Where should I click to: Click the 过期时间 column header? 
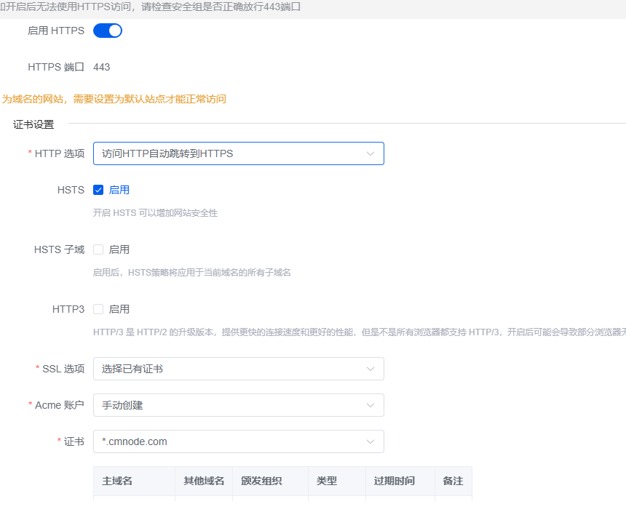pyautogui.click(x=395, y=481)
